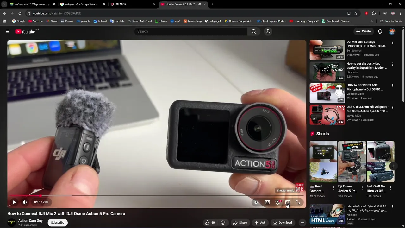Enter full screen mode
The width and height of the screenshot is (405, 228).
[x=298, y=202]
